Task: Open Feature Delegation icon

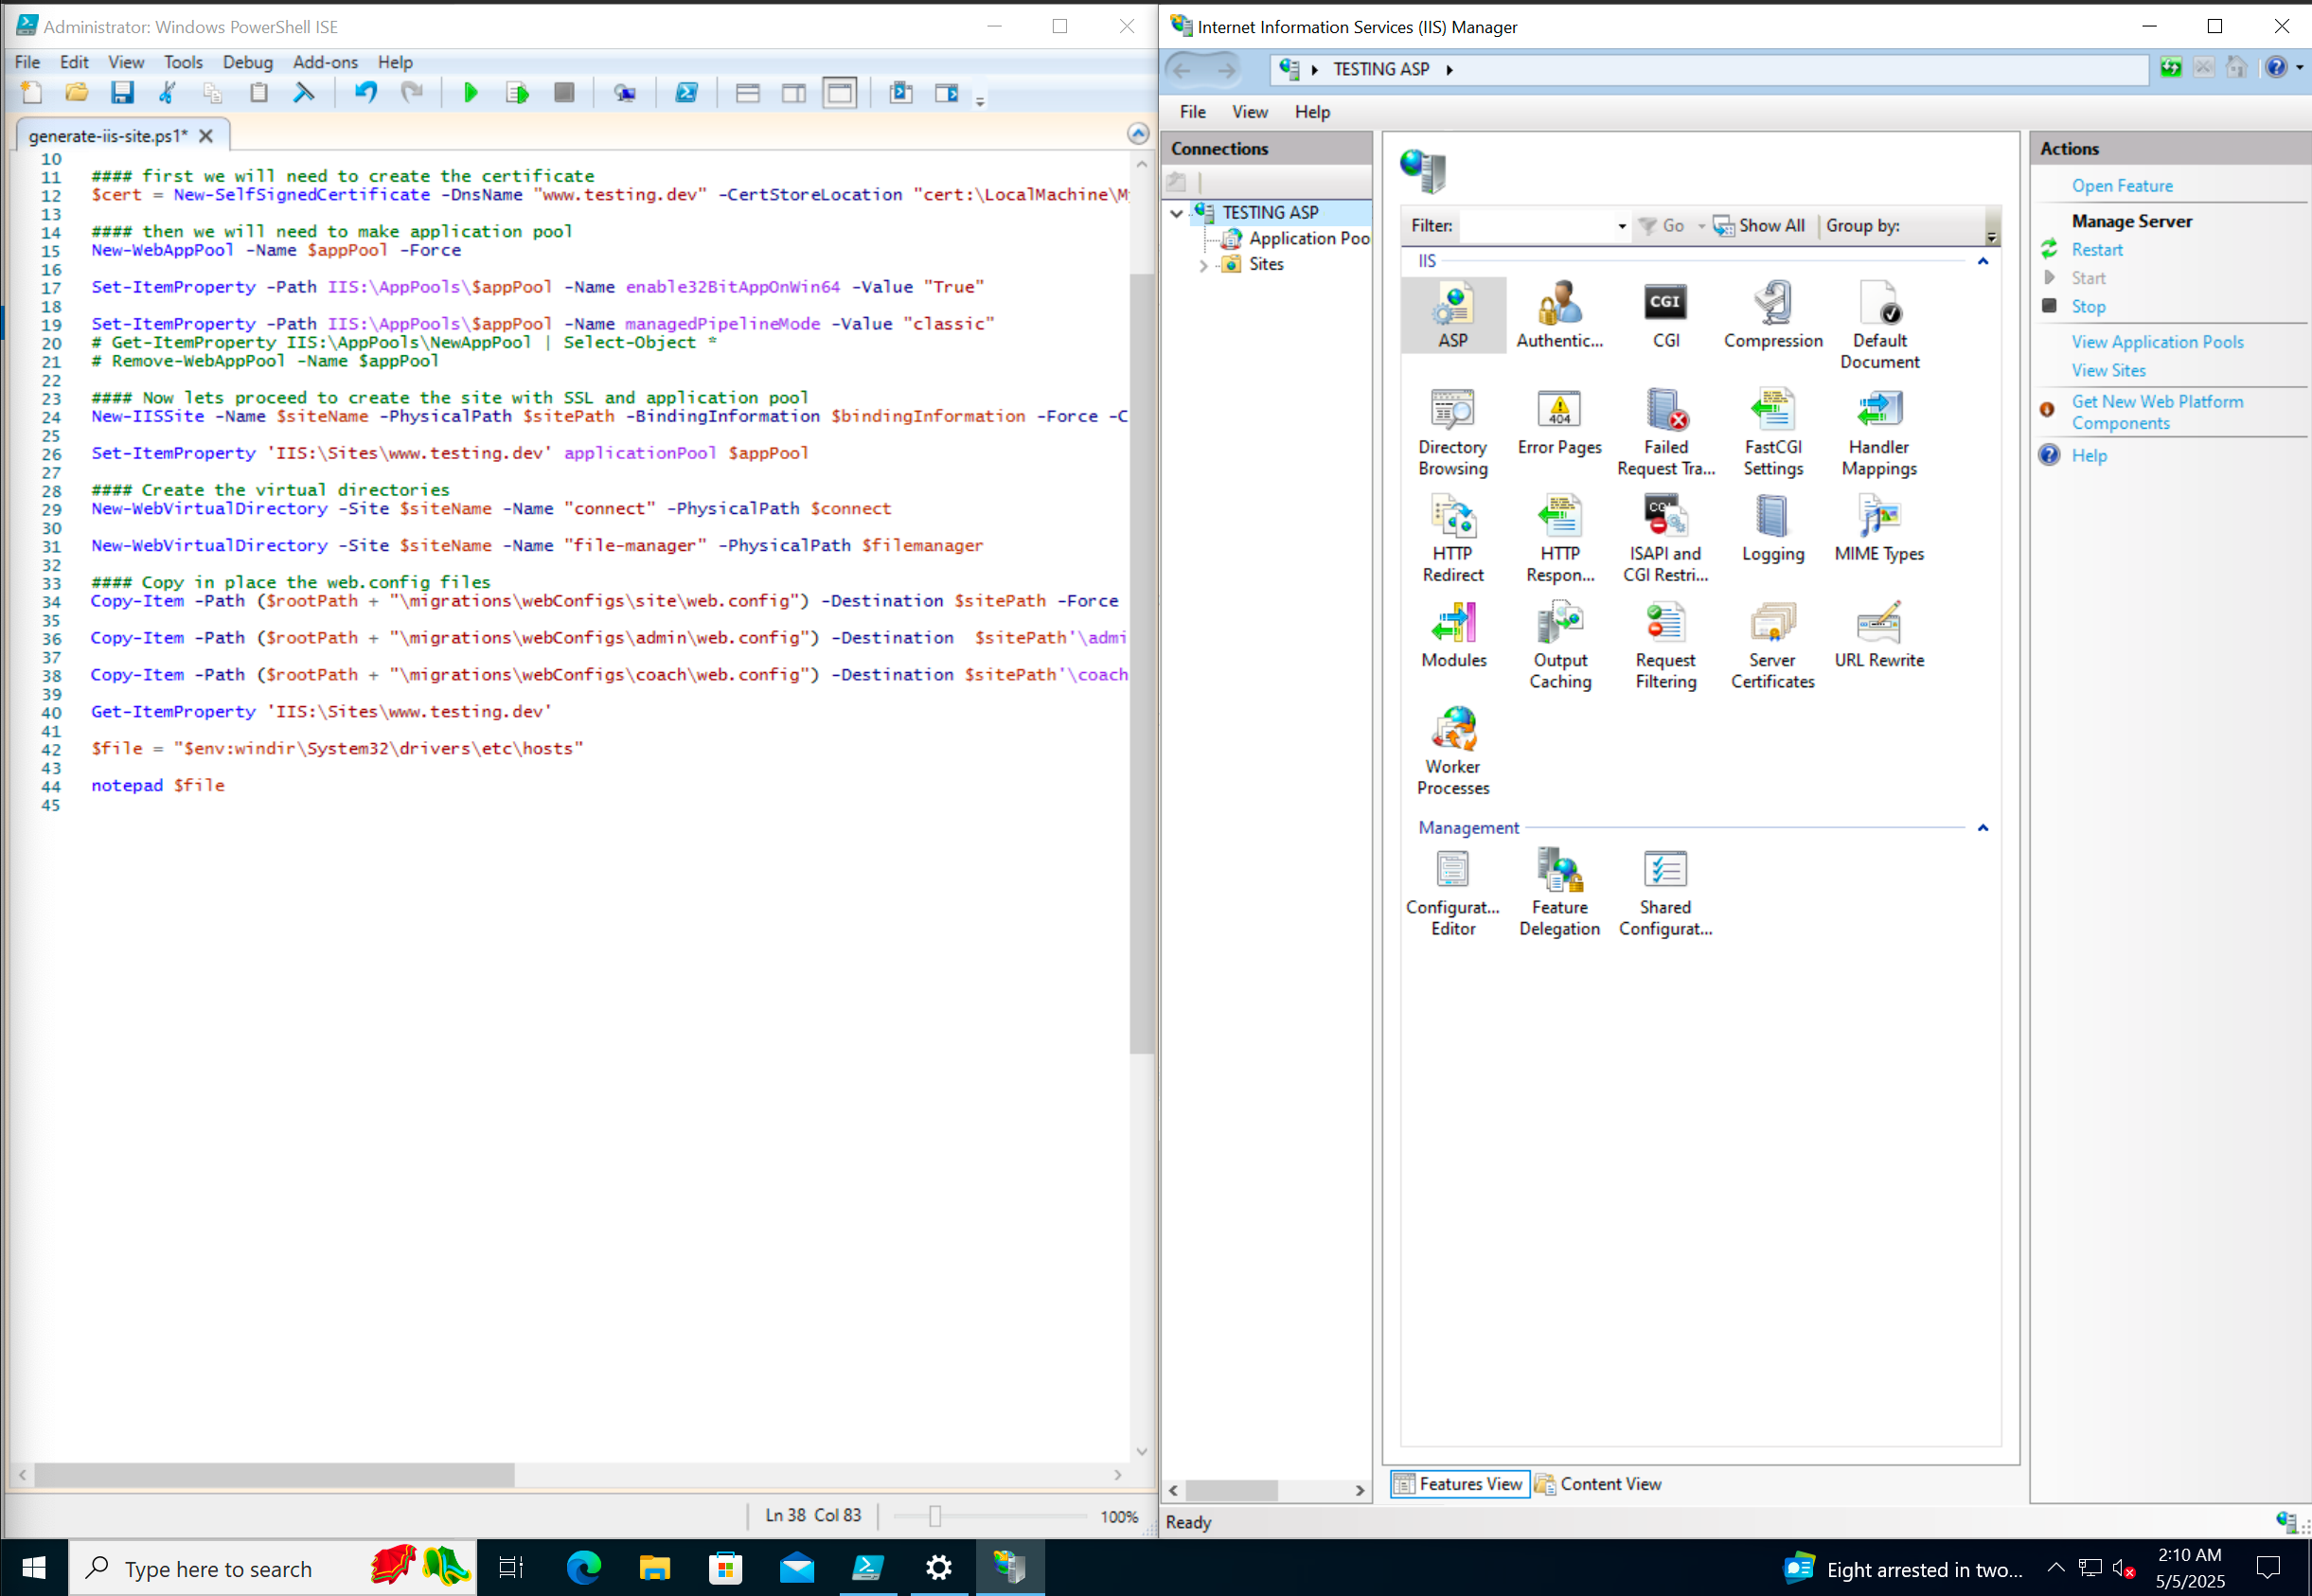Action: pyautogui.click(x=1559, y=892)
